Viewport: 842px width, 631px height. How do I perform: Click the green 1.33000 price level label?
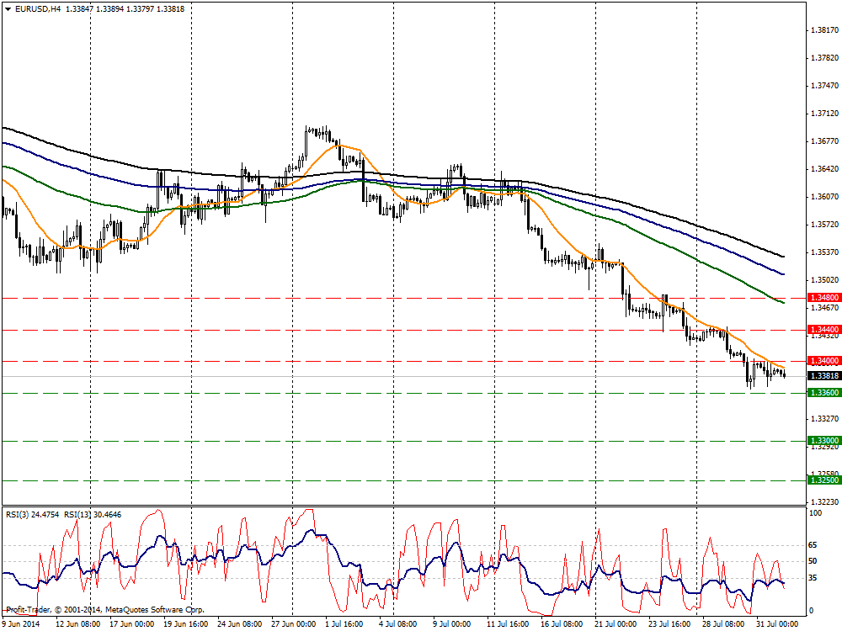click(822, 441)
